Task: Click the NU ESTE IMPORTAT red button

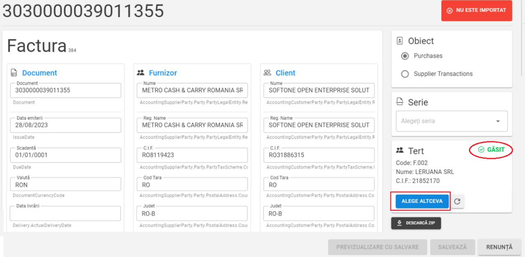Action: pos(476,10)
